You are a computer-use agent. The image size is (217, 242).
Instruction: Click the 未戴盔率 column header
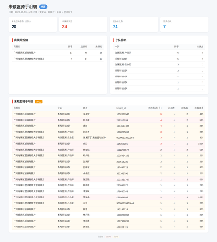coord(199,108)
